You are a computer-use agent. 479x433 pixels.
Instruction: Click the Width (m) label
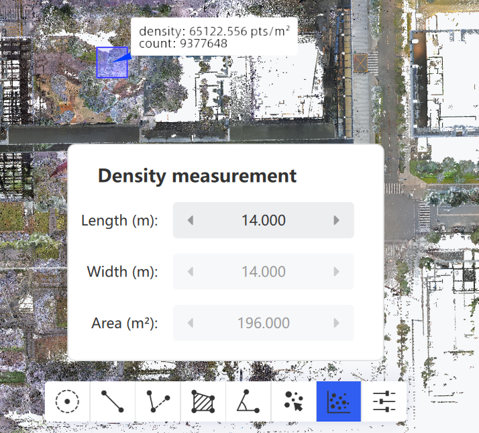(x=123, y=272)
